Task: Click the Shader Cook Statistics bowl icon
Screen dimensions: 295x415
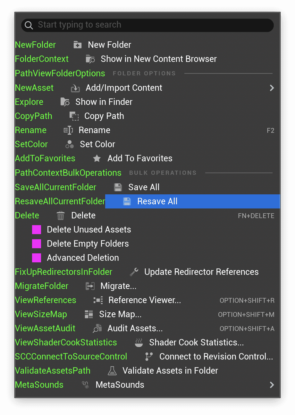Action: pos(139,343)
